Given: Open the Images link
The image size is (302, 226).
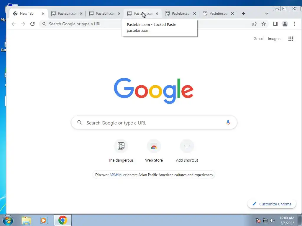Looking at the screenshot, I should [x=274, y=39].
